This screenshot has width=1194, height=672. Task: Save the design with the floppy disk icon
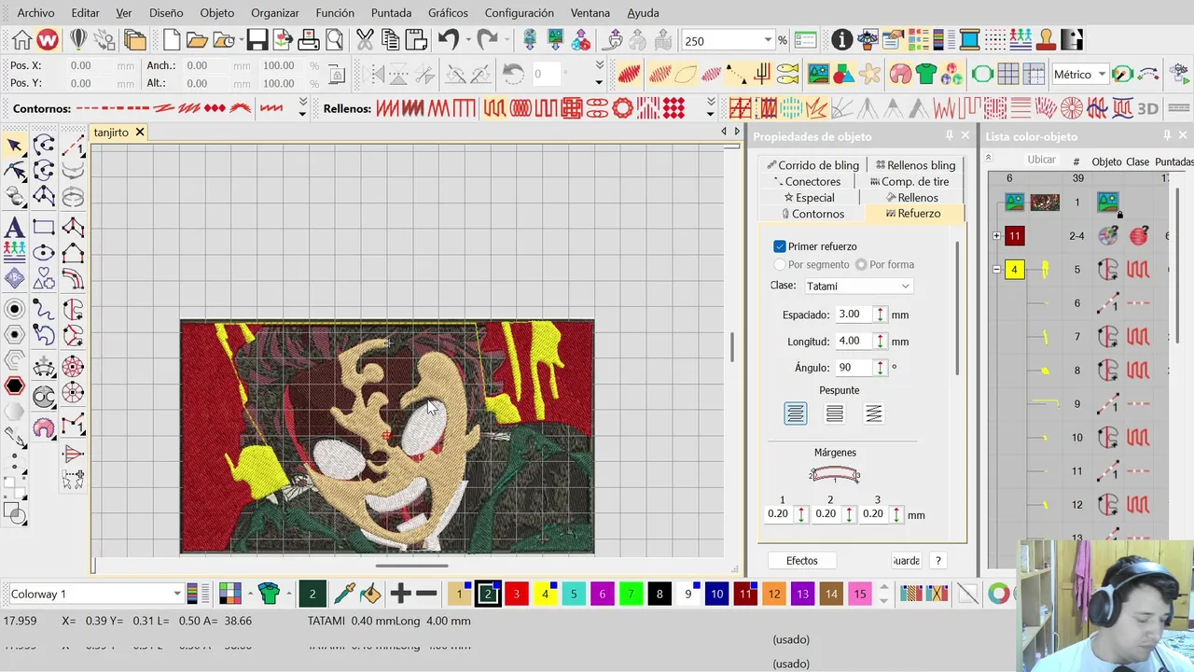pyautogui.click(x=257, y=40)
